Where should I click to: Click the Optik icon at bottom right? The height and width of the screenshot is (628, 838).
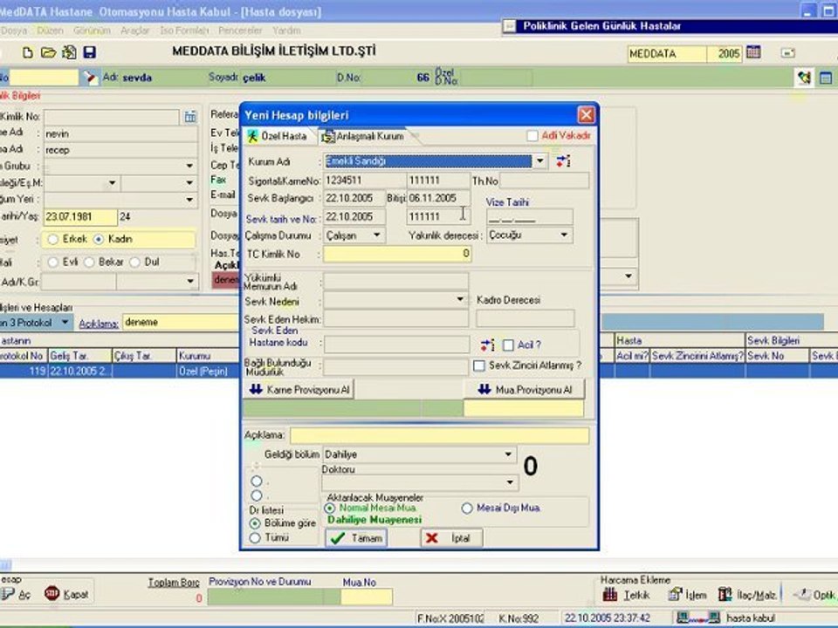pos(801,594)
